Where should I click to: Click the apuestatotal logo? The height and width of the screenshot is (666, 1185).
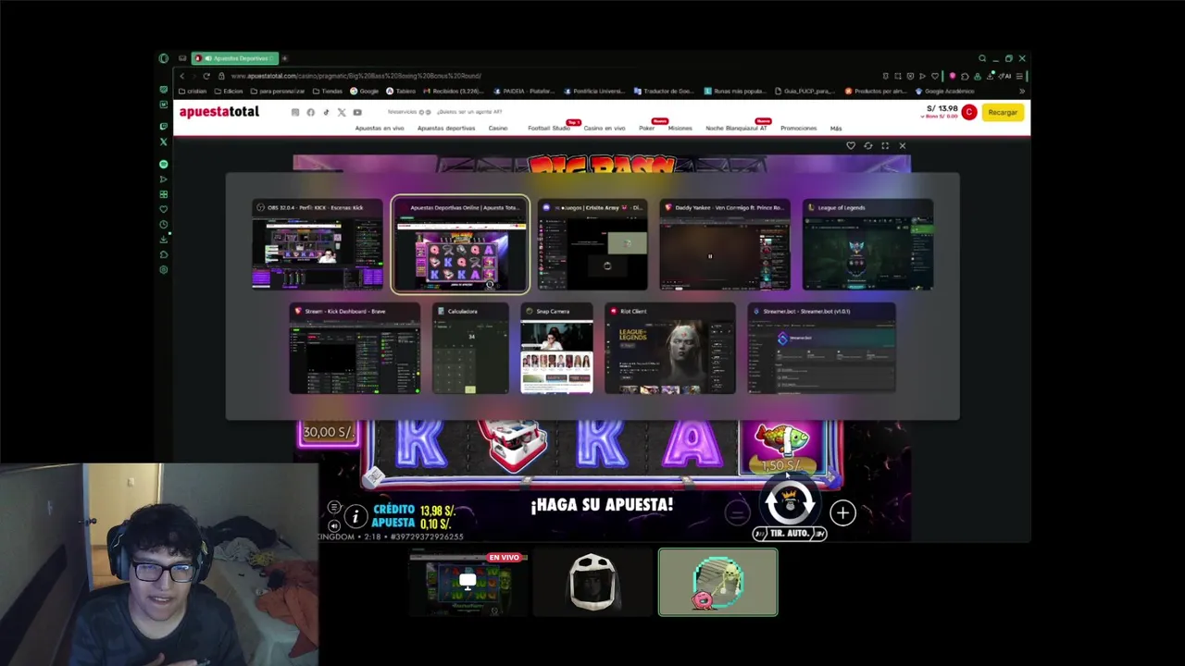[219, 112]
